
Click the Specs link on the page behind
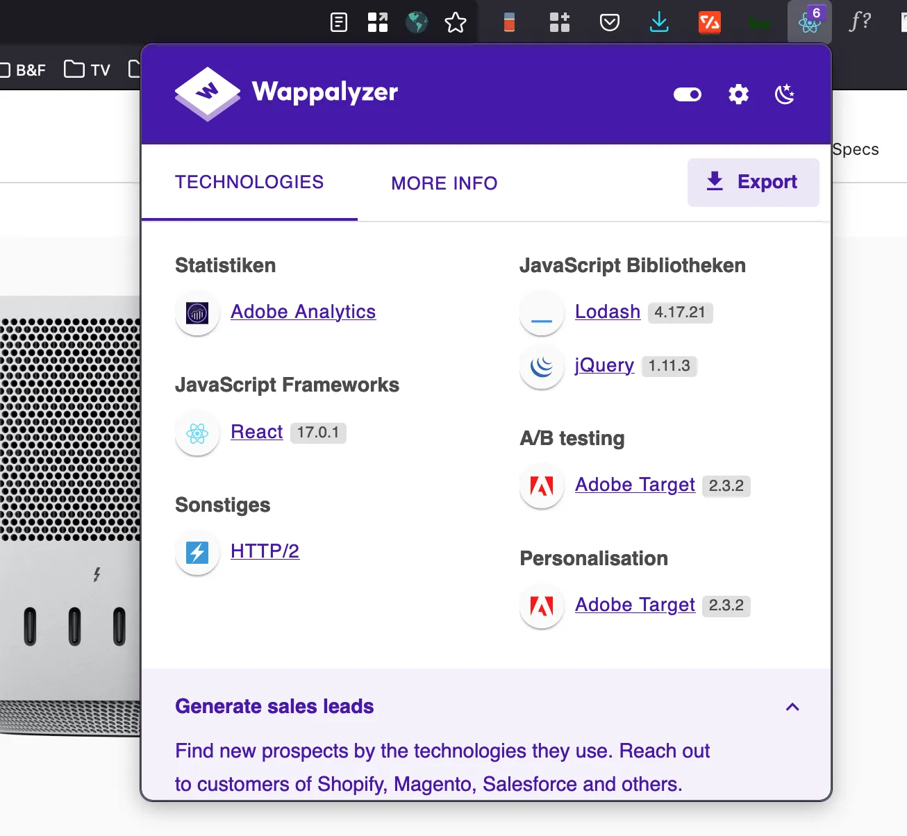[x=856, y=150]
